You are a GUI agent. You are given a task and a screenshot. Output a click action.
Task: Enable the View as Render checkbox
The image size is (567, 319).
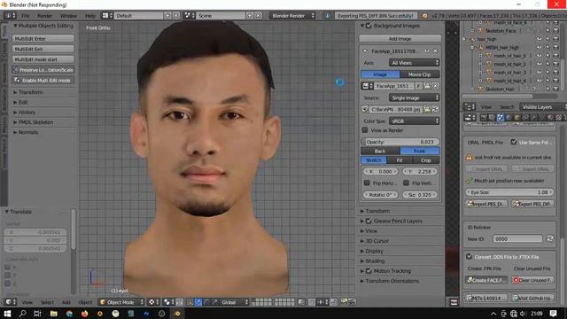tap(365, 130)
